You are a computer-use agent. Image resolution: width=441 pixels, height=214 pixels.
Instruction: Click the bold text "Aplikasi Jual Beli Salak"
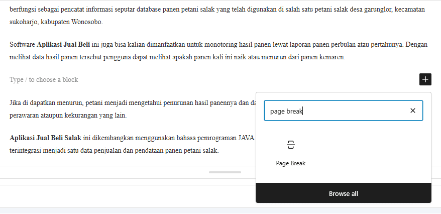pos(46,138)
